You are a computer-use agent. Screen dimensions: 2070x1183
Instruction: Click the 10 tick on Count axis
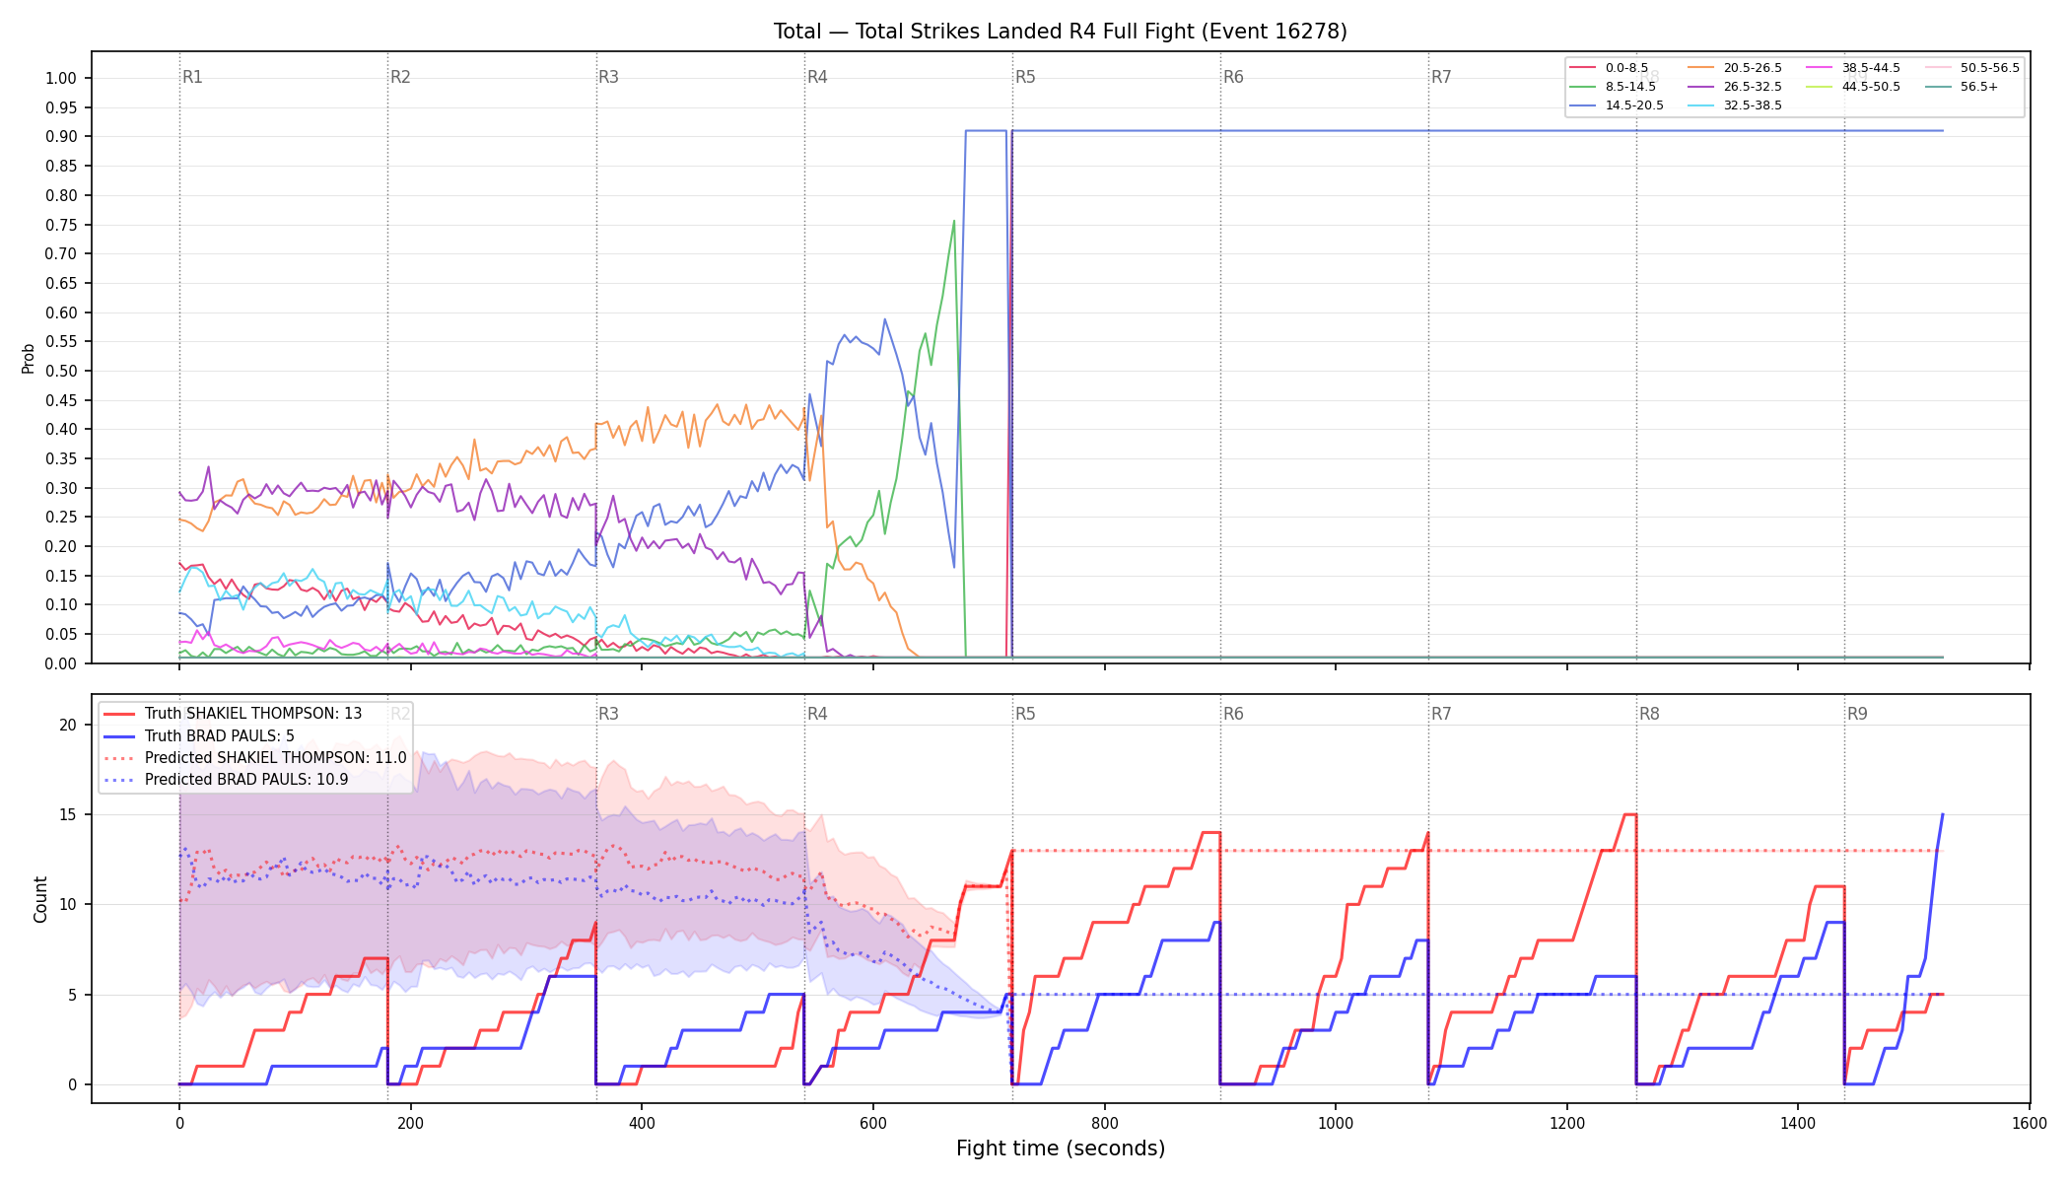coord(68,905)
